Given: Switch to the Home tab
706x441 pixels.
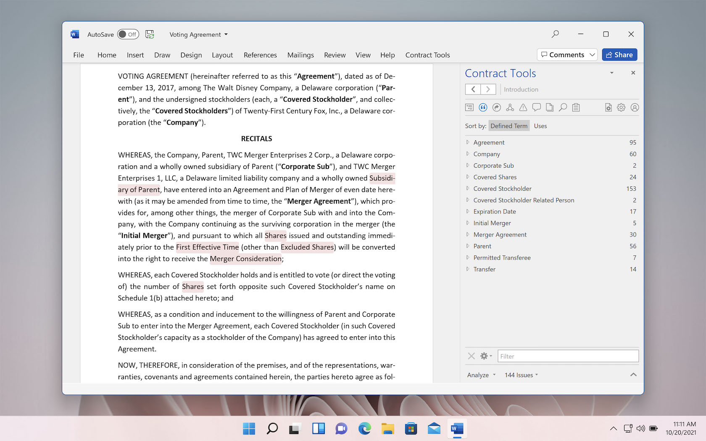Looking at the screenshot, I should (107, 55).
